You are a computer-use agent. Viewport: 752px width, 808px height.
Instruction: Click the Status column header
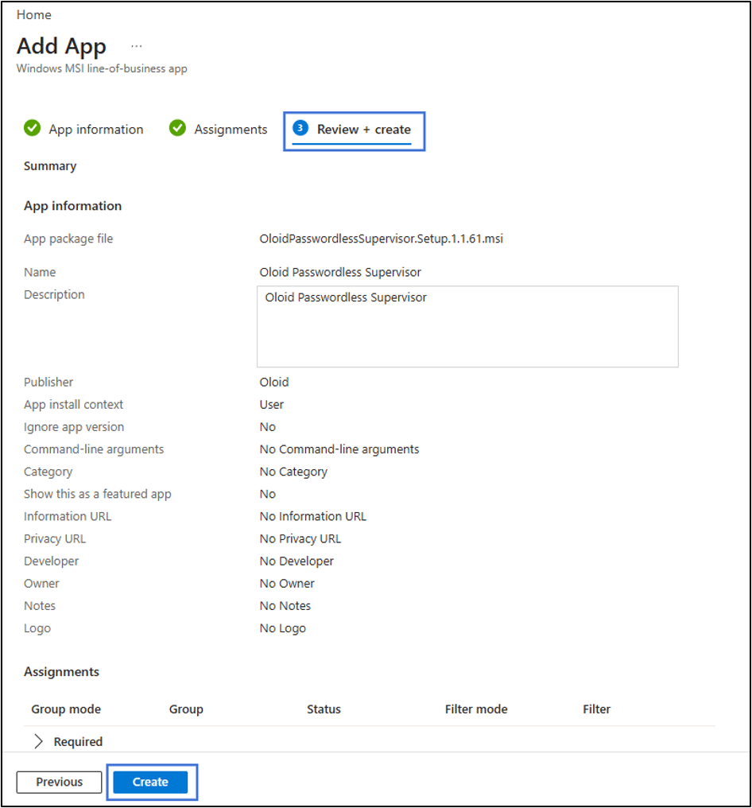click(x=324, y=709)
